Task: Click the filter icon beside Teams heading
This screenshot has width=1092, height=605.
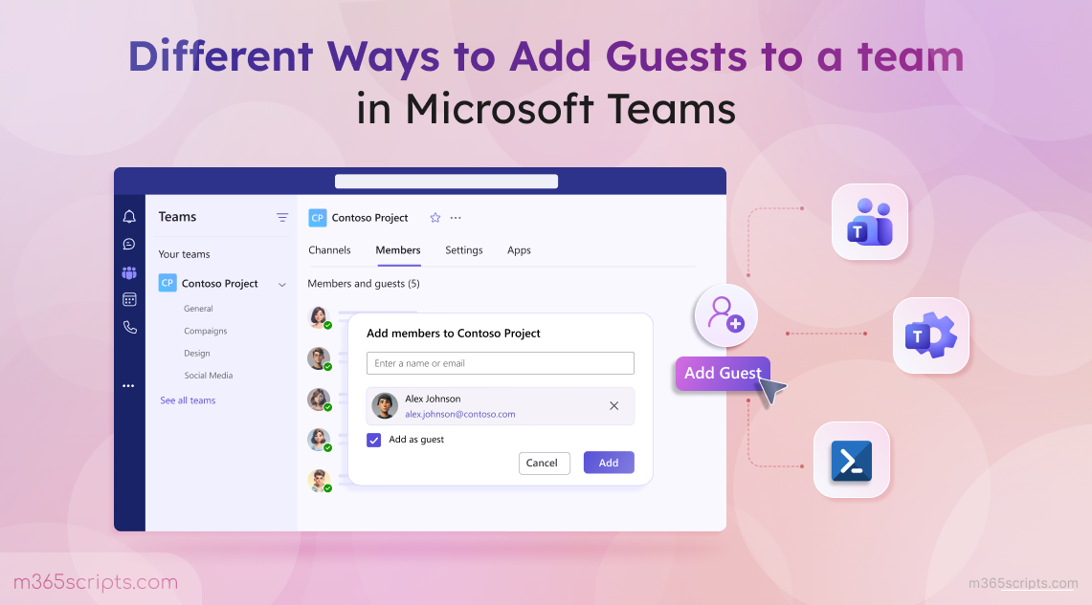Action: click(282, 218)
